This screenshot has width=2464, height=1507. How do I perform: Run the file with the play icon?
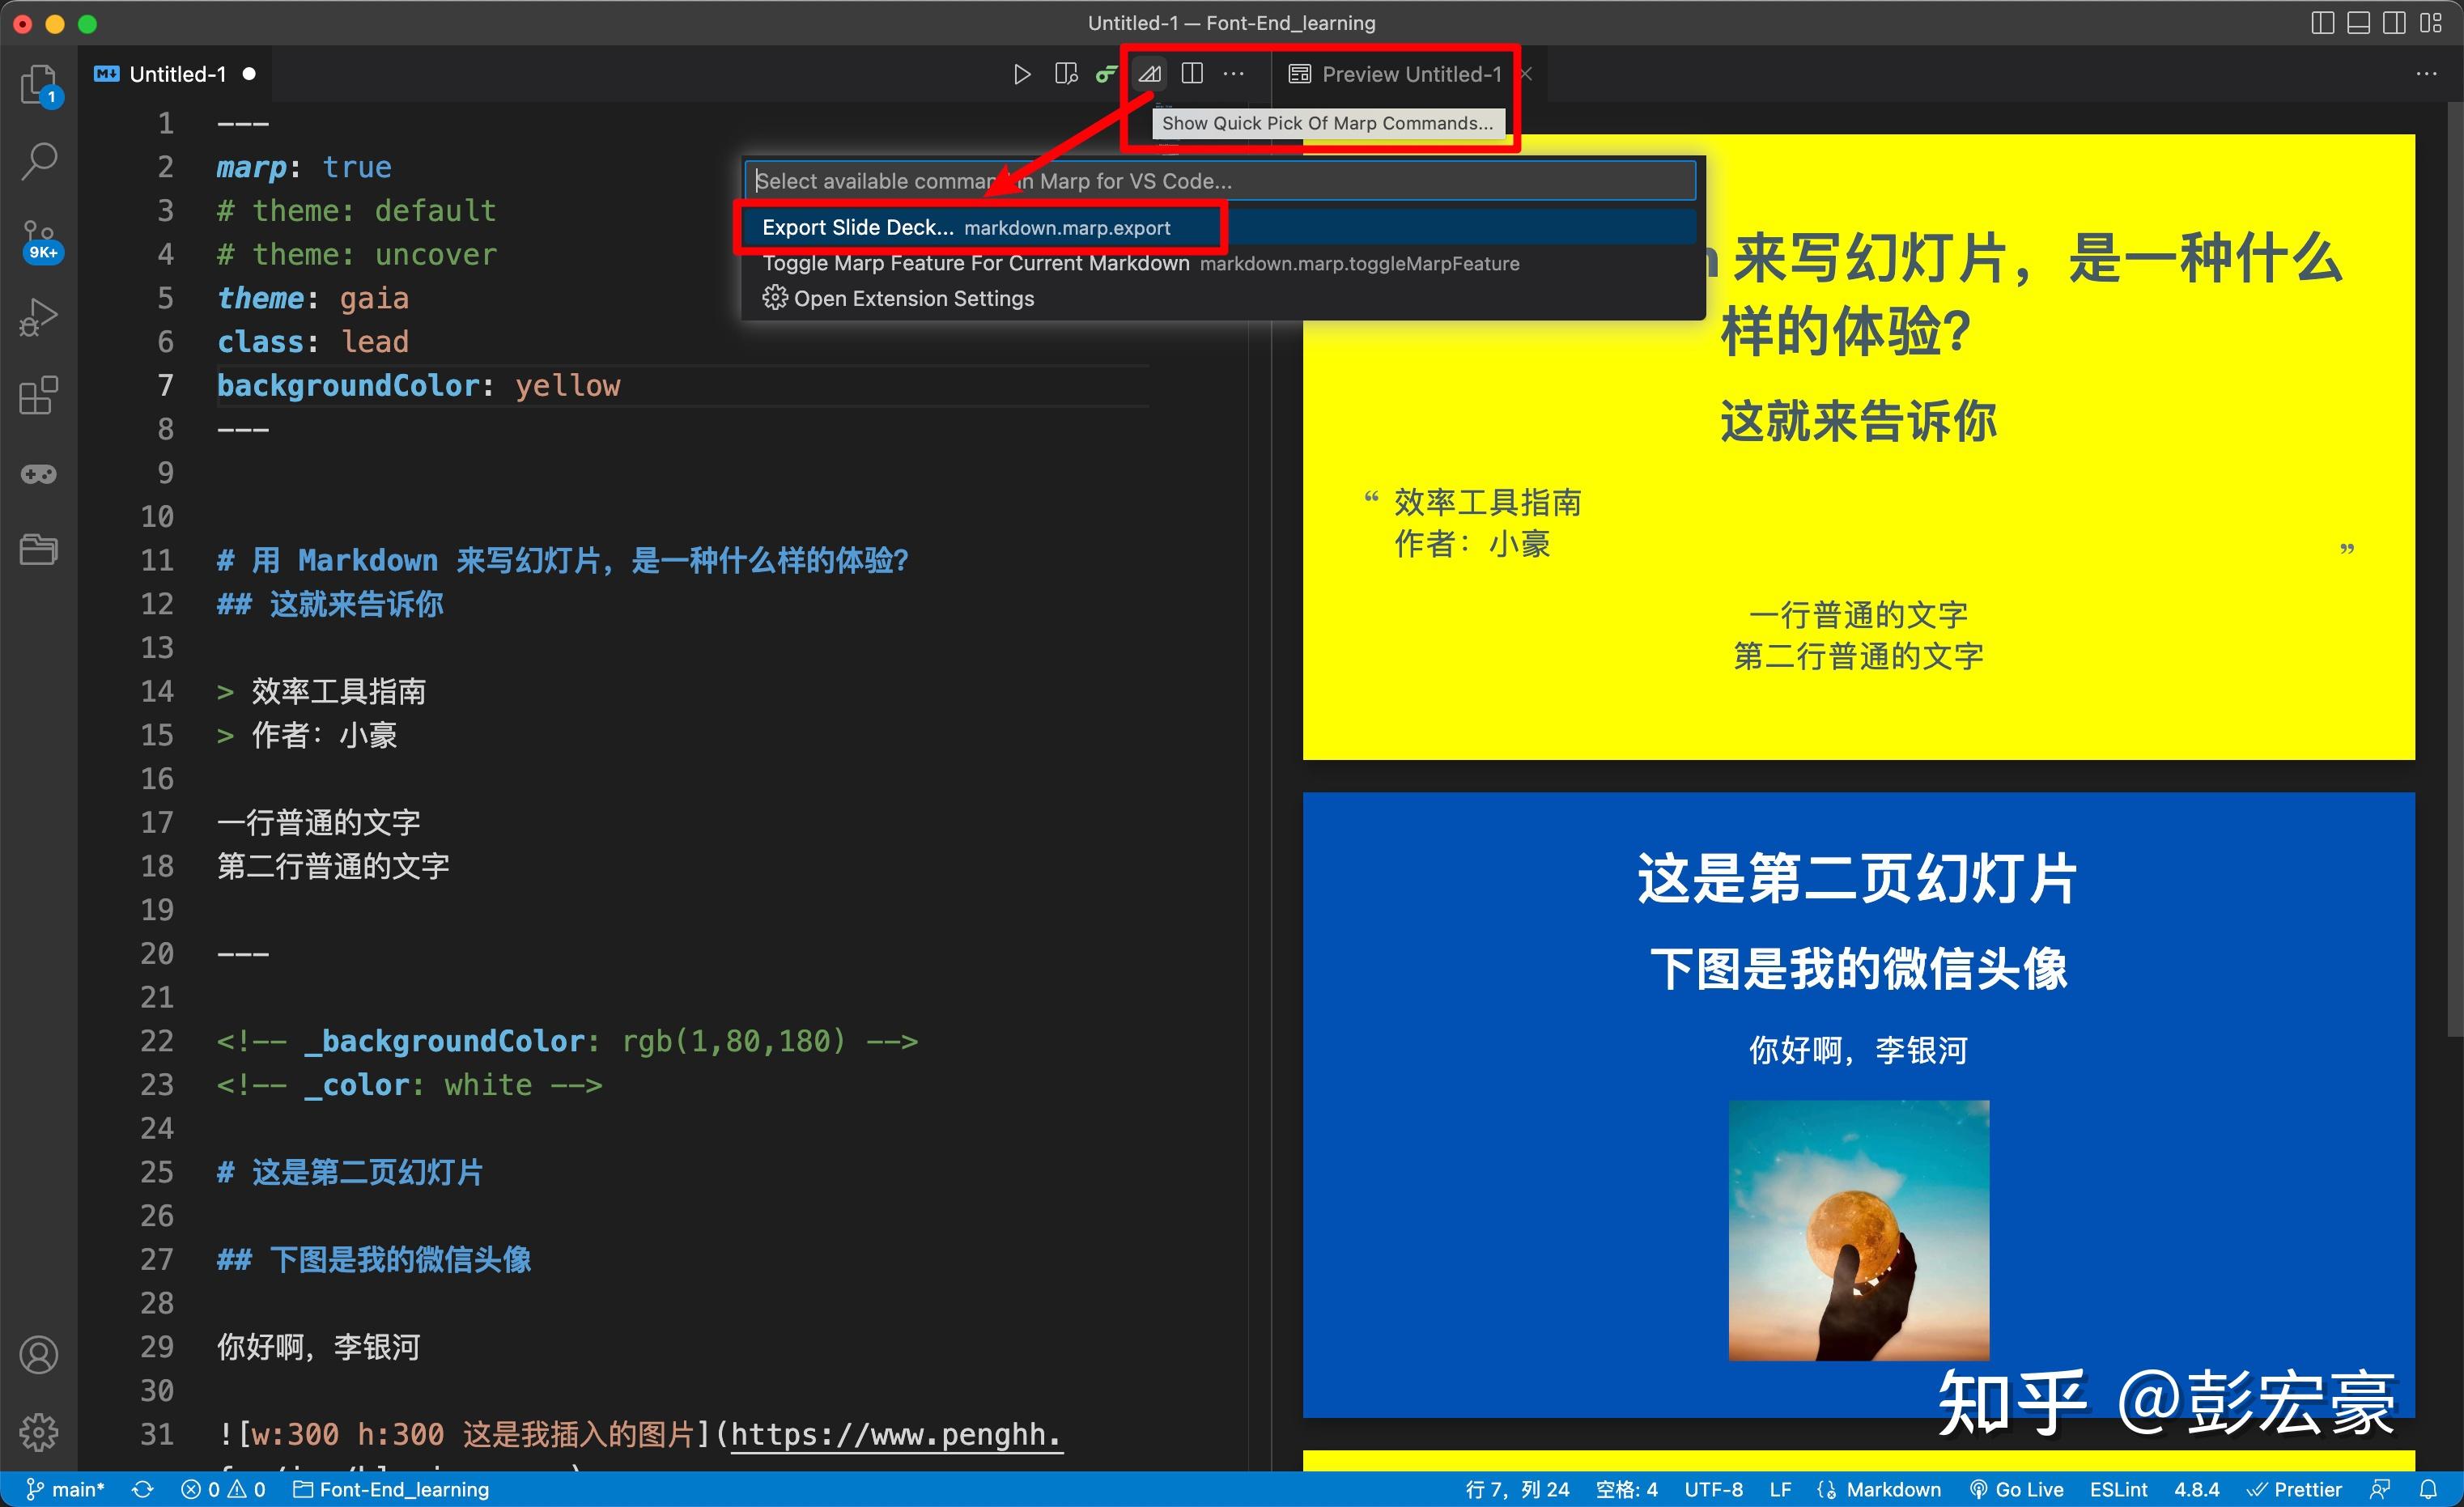tap(1021, 73)
